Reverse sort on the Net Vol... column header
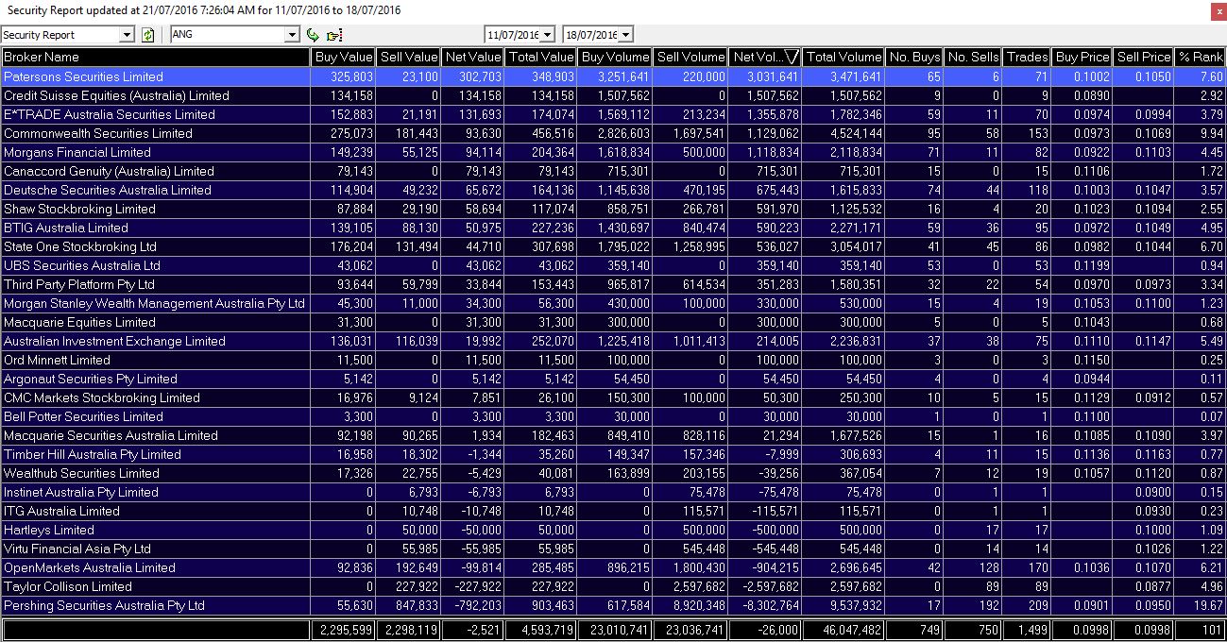This screenshot has height=642, width=1227. 765,58
